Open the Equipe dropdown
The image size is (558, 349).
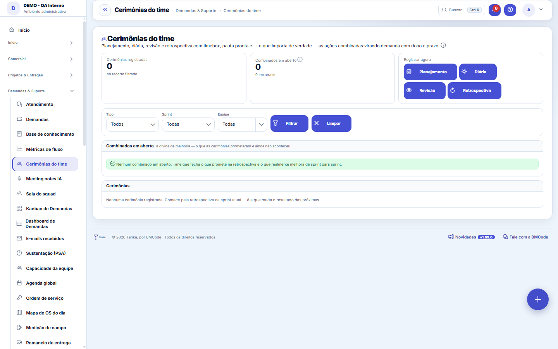pos(242,124)
